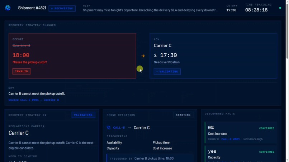Click the Carrier C title in NOW card
Image resolution: width=289 pixels, height=162 pixels.
(x=162, y=45)
